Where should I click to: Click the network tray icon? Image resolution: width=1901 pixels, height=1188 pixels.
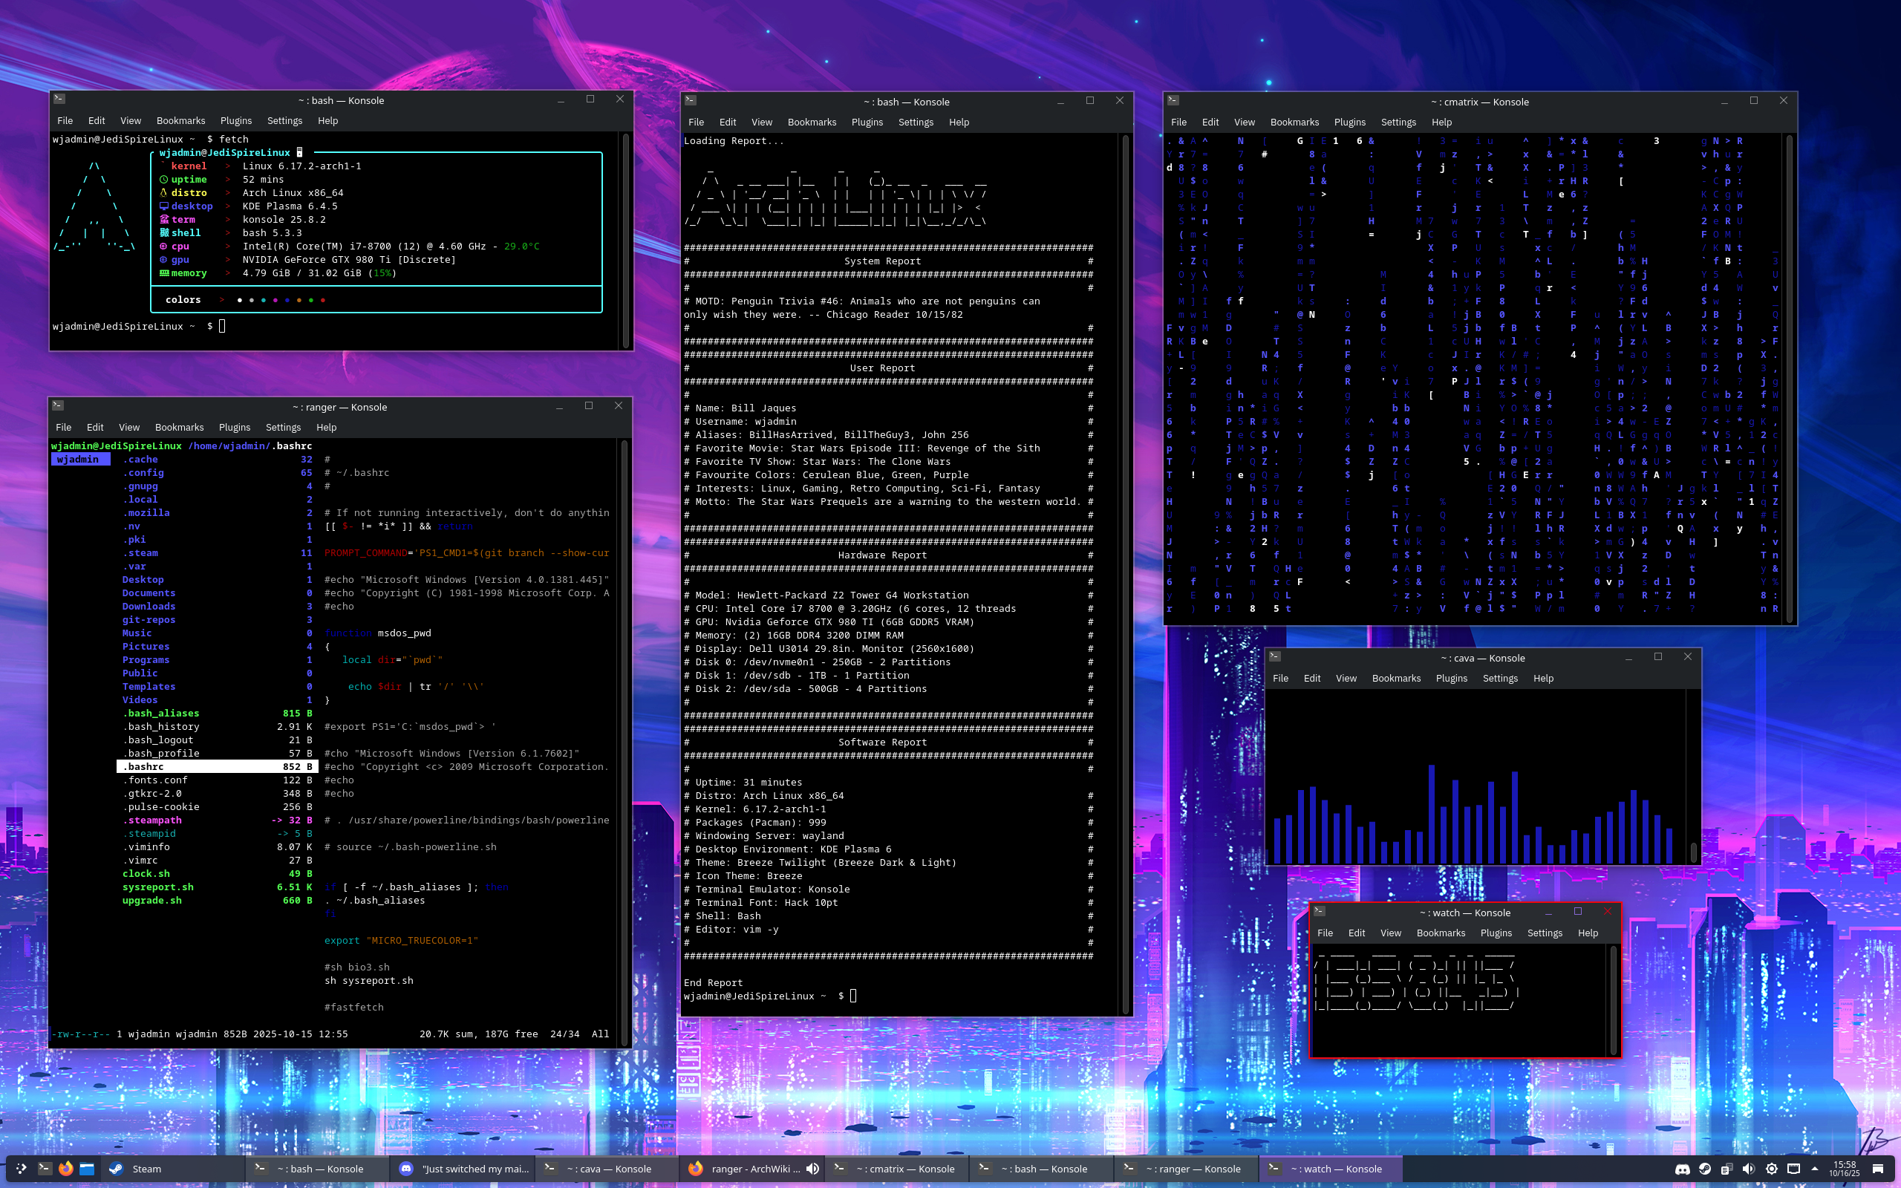[1793, 1169]
